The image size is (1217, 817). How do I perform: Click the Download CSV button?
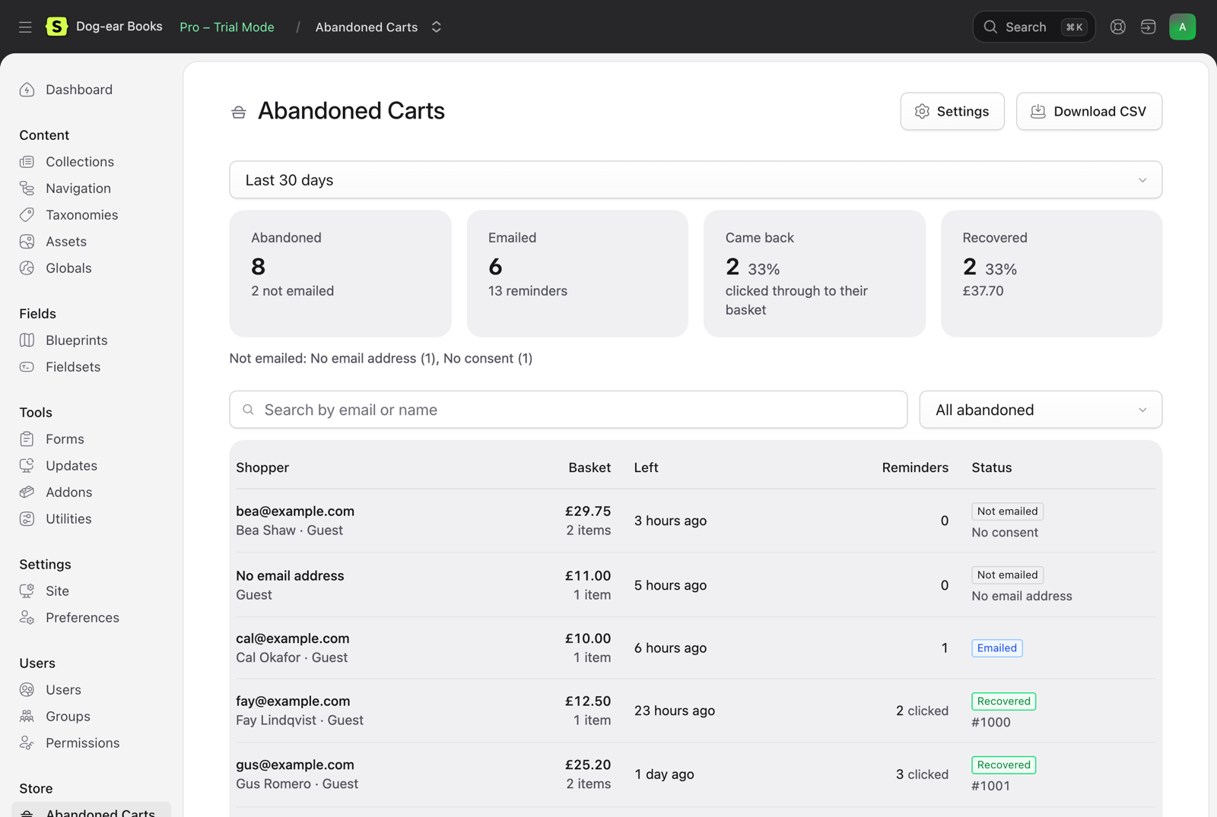1089,112
